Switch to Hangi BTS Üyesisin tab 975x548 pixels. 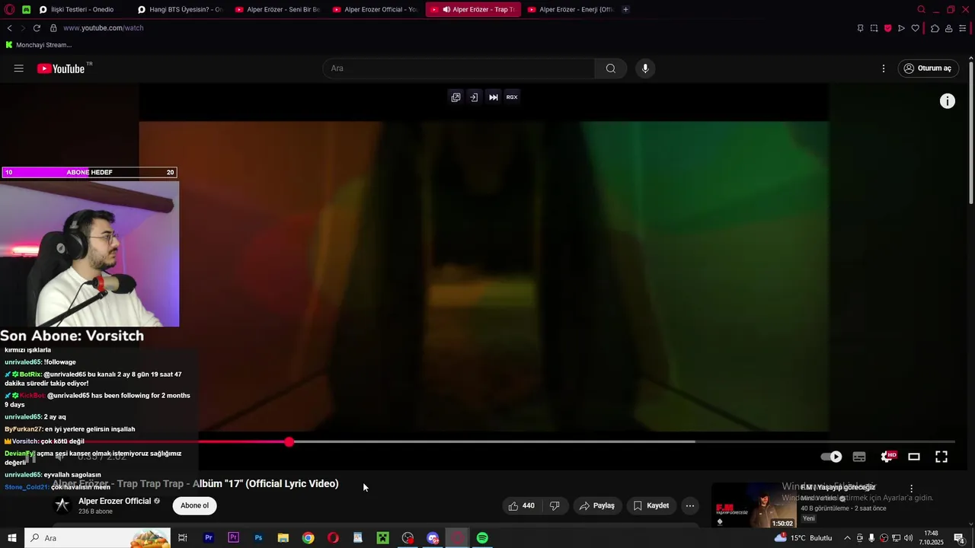pos(181,9)
